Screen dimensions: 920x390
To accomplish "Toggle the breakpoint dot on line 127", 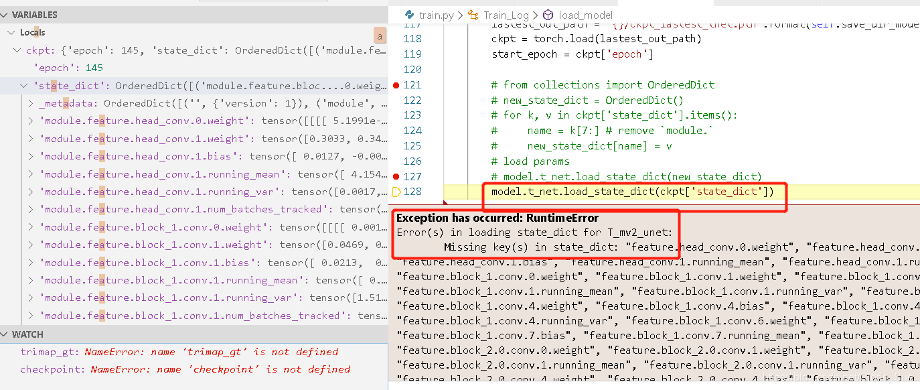I will pos(396,177).
